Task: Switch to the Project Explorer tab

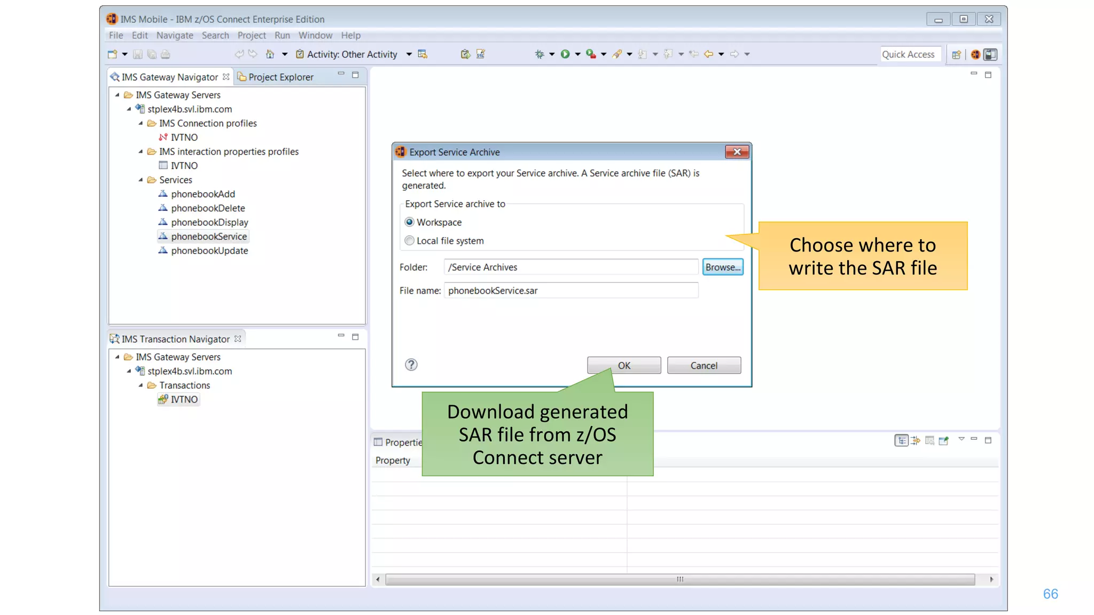Action: click(275, 77)
